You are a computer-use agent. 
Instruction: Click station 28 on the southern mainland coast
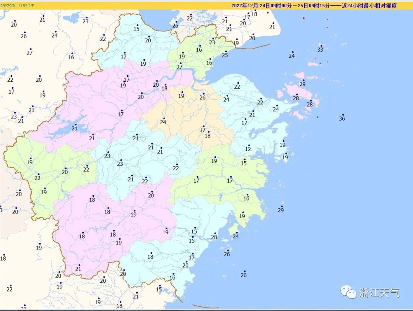coord(215,233)
